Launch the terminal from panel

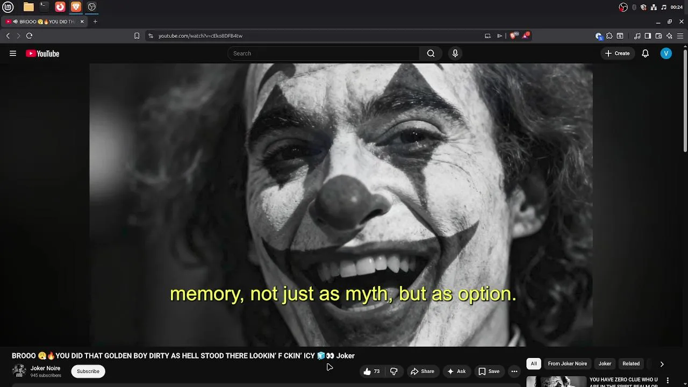click(x=44, y=7)
